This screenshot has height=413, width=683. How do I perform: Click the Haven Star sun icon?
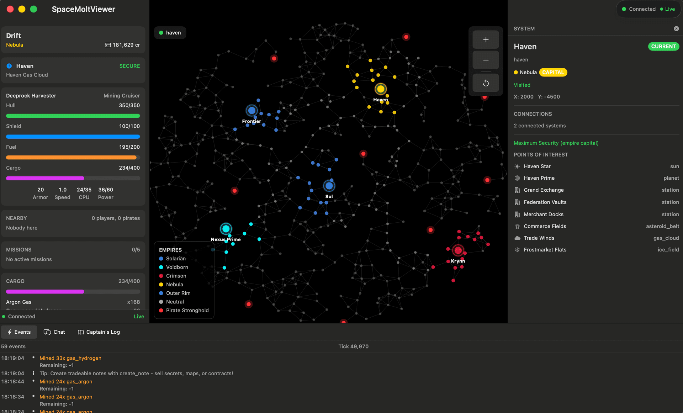[517, 166]
